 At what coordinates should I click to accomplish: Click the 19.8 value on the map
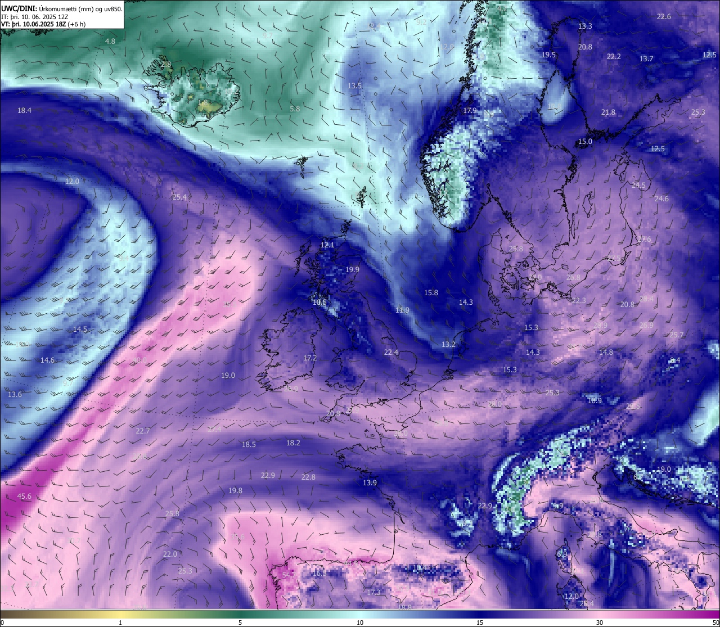coord(235,491)
